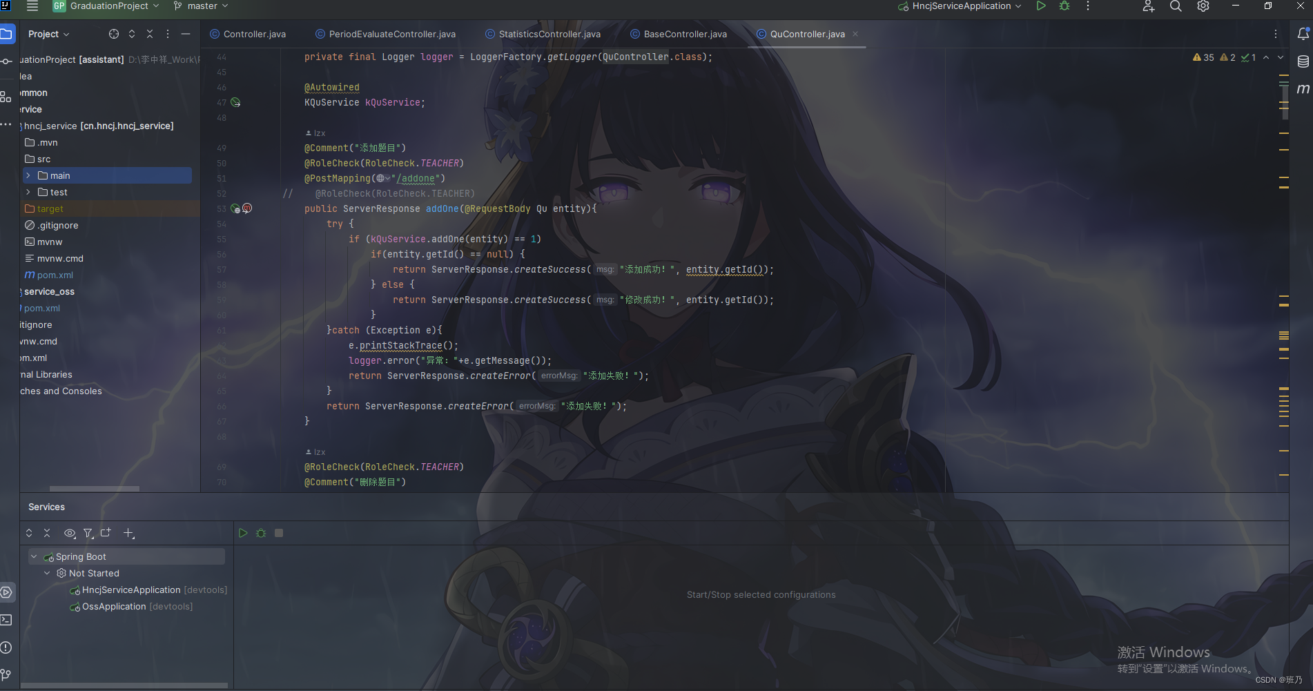Switch to the StatisticsController.java tab

pyautogui.click(x=549, y=33)
